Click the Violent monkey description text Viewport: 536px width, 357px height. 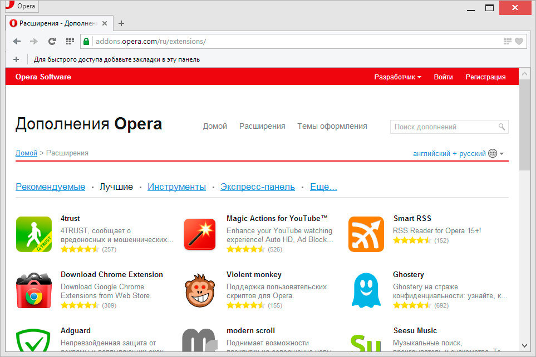(x=277, y=291)
